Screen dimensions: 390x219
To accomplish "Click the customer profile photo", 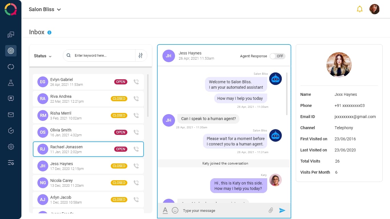I will pyautogui.click(x=339, y=65).
